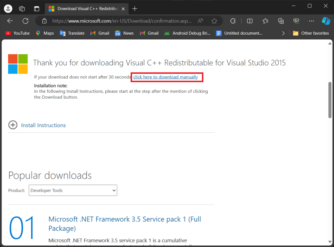Open Browser essentials

coord(296,21)
